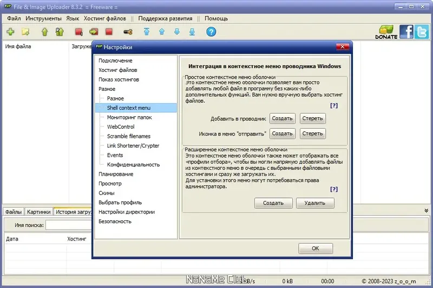Click the [?] link in extended menu section

[x=334, y=189]
